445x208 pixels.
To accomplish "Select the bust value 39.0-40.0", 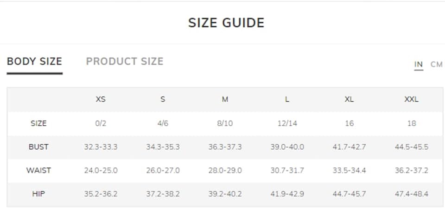I will click(287, 147).
